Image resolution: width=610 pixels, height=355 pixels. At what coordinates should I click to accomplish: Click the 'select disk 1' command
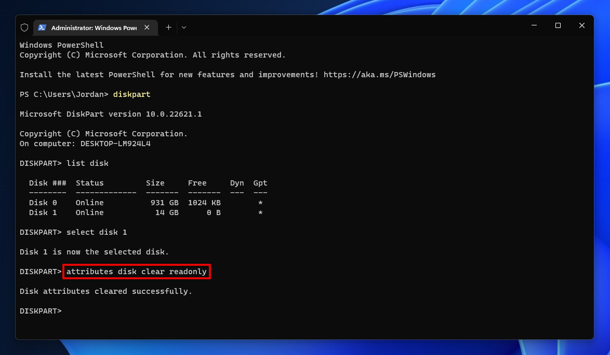click(97, 232)
